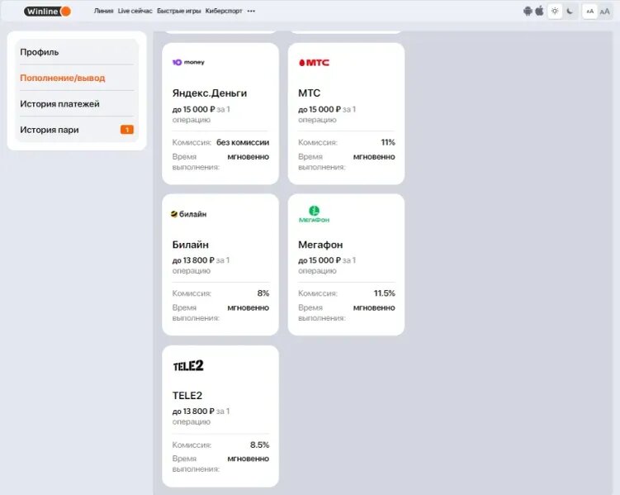Select the small font size button
The width and height of the screenshot is (620, 495).
coord(590,12)
